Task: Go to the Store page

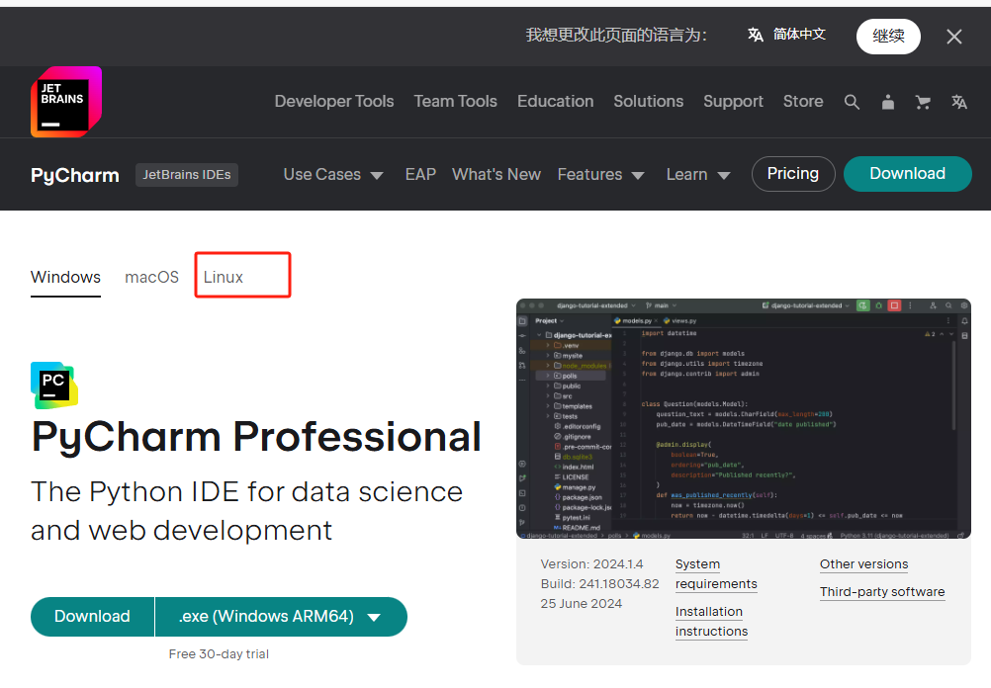Action: pos(803,102)
